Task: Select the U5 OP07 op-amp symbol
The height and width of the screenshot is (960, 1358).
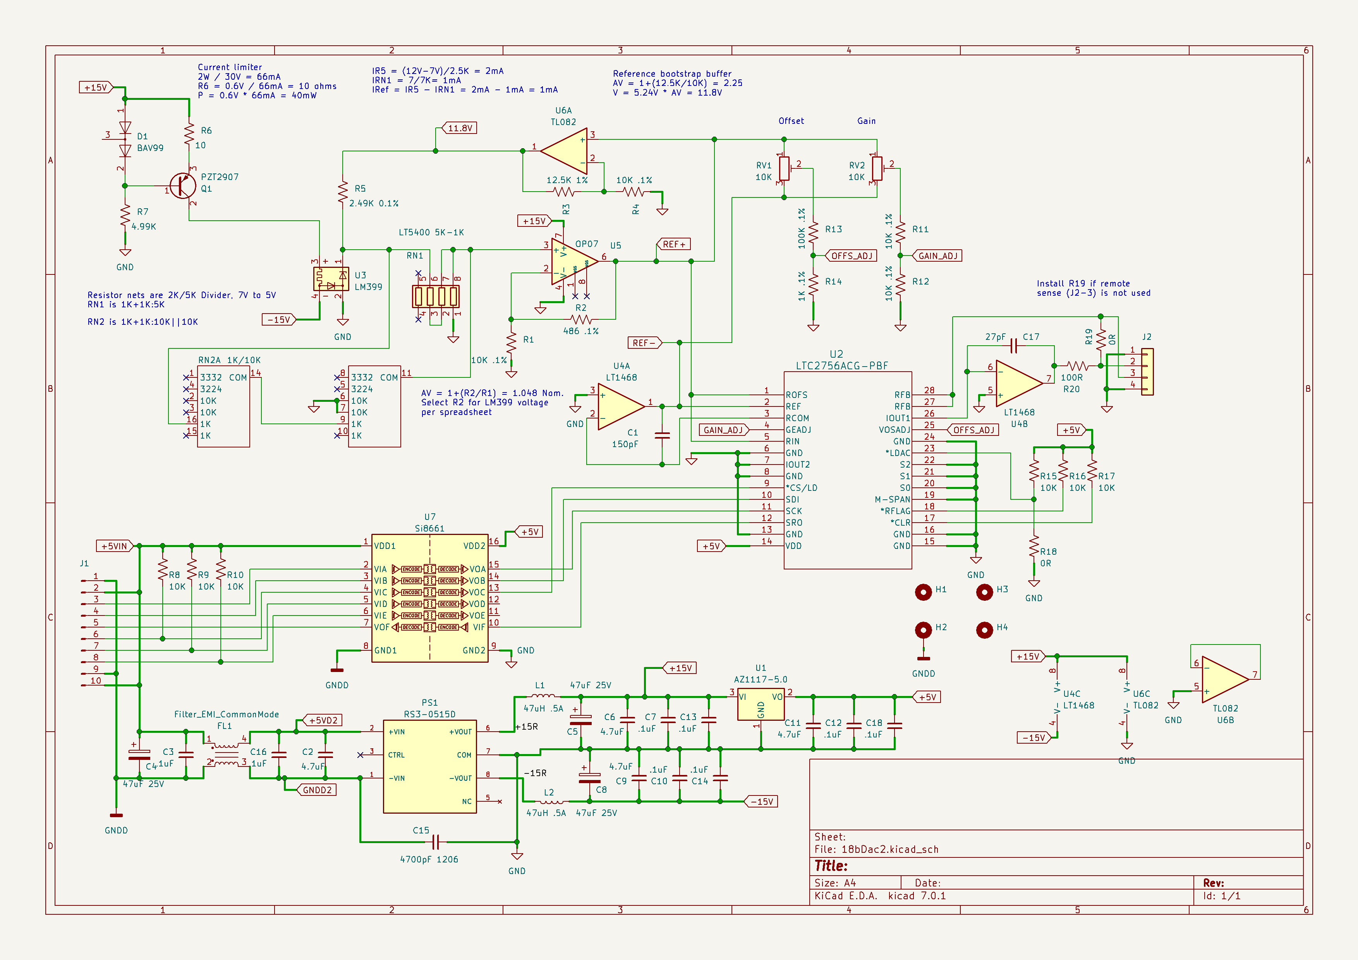Action: point(574,261)
